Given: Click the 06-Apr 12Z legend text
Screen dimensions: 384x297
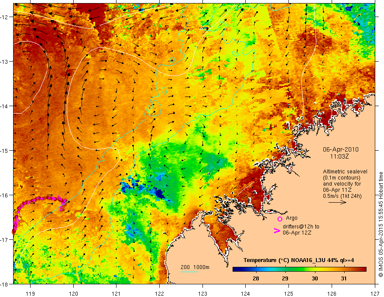Looking at the screenshot, I should click(x=297, y=232).
